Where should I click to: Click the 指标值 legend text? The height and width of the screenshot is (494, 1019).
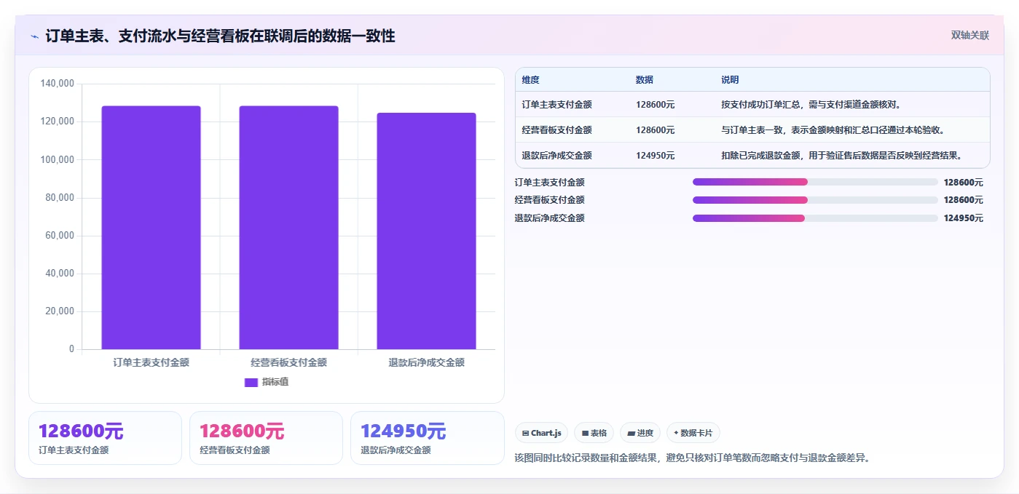tap(275, 382)
